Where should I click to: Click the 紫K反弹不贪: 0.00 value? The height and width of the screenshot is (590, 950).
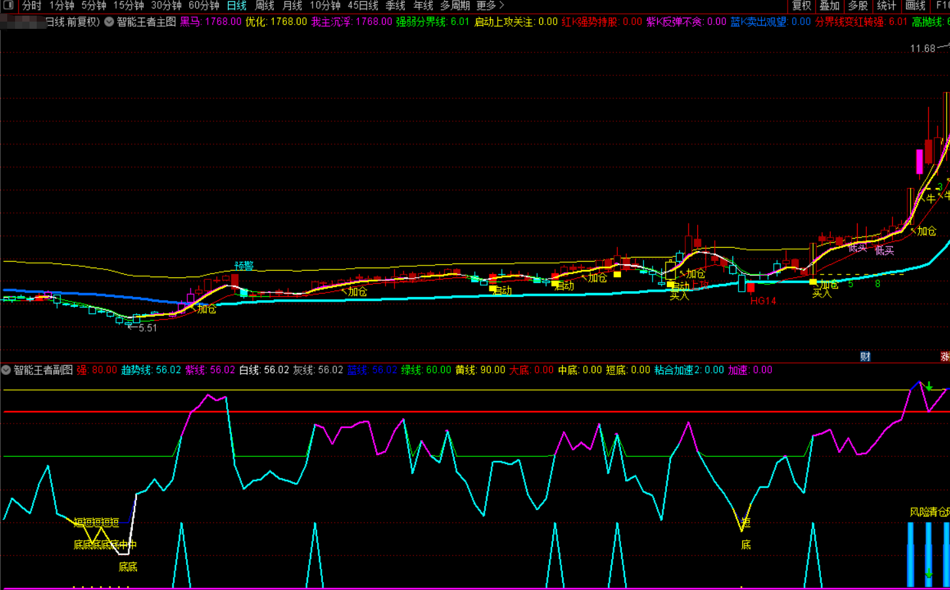[x=686, y=22]
